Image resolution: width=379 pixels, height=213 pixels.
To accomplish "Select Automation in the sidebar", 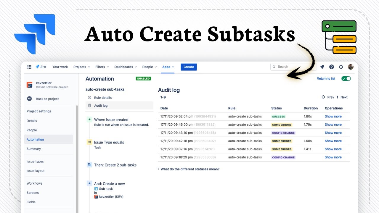I will point(49,139).
